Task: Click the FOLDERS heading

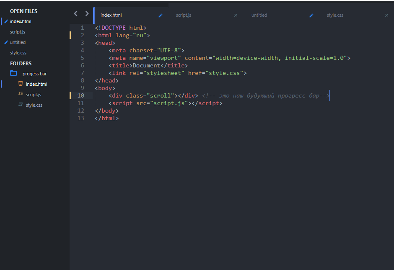Action: (21, 64)
